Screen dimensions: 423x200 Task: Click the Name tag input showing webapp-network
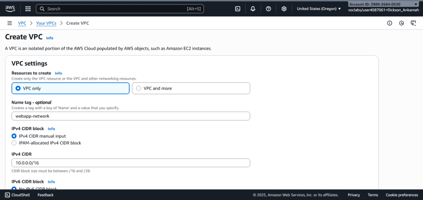[131, 116]
